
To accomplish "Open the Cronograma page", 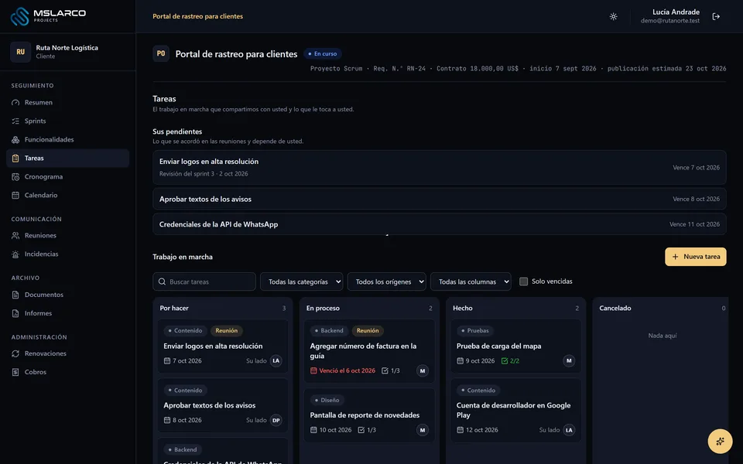I will [68, 176].
